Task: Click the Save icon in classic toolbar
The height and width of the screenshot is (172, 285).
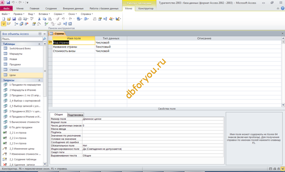Action: [x=14, y=19]
